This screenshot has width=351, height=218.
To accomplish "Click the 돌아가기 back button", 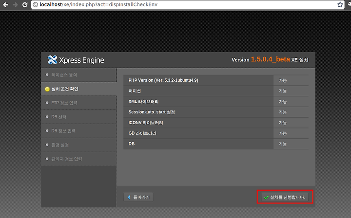I will pos(138,197).
